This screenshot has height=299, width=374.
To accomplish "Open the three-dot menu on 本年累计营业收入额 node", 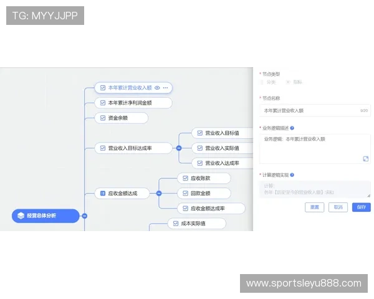I will coord(166,88).
